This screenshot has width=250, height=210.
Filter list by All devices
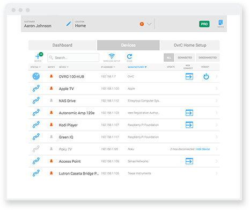pos(168,57)
